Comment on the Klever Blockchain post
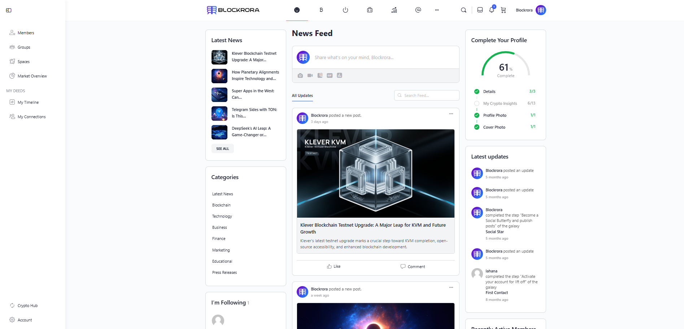This screenshot has width=684, height=329. tap(413, 267)
